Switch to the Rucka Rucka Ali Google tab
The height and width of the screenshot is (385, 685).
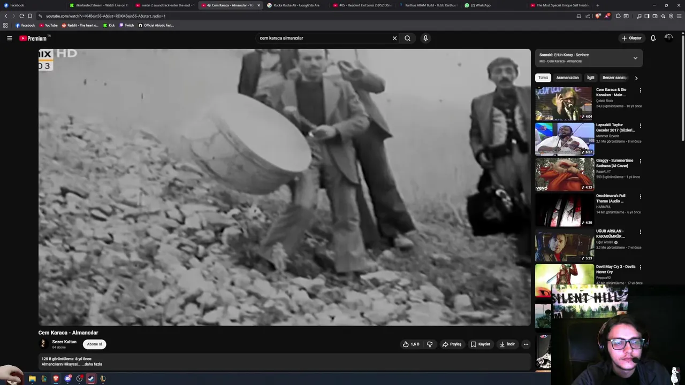coord(296,5)
